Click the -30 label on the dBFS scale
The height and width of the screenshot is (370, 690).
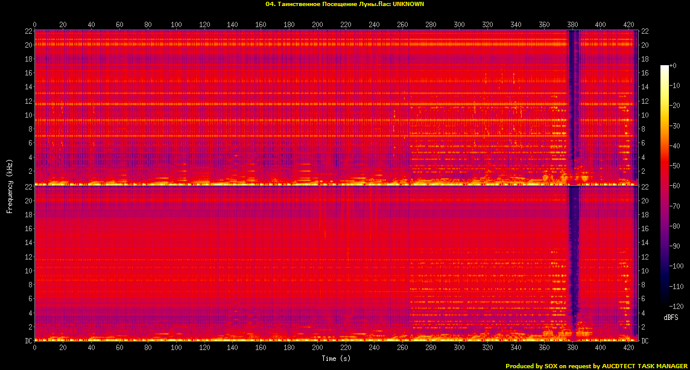click(674, 126)
